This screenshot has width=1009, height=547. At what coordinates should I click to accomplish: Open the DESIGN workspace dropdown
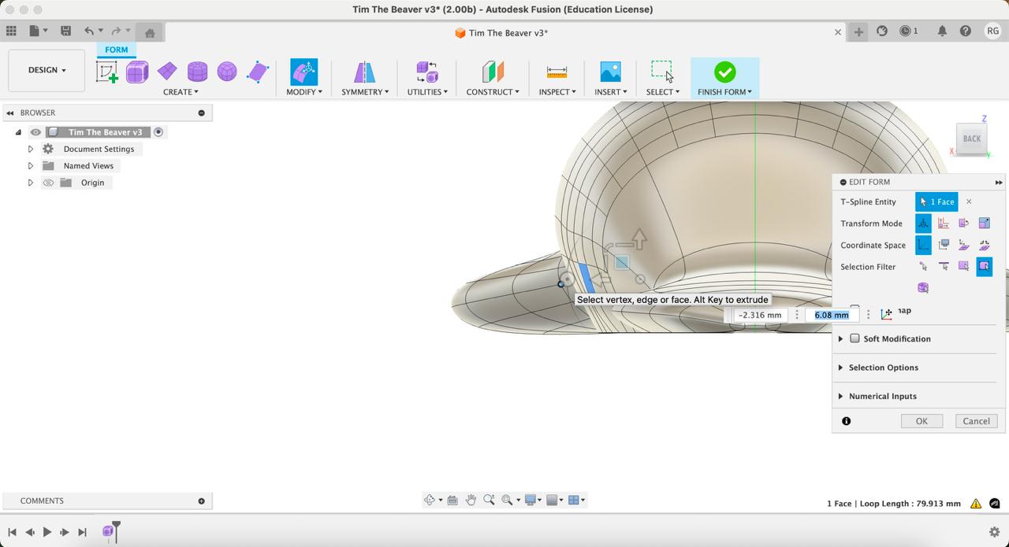(47, 70)
